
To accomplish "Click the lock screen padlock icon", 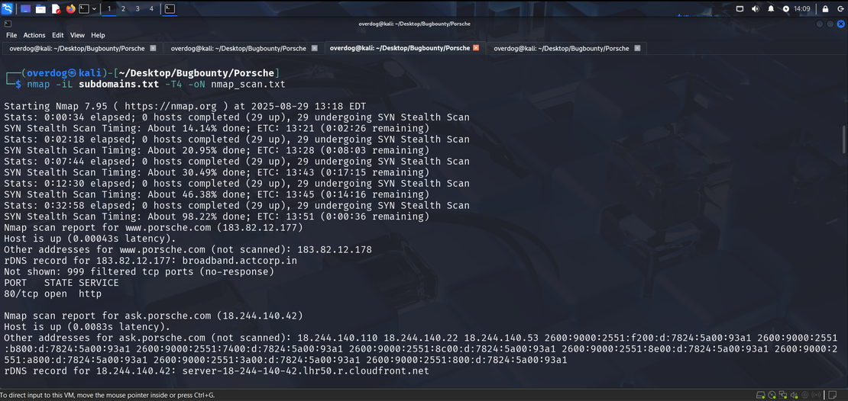I will 825,8.
